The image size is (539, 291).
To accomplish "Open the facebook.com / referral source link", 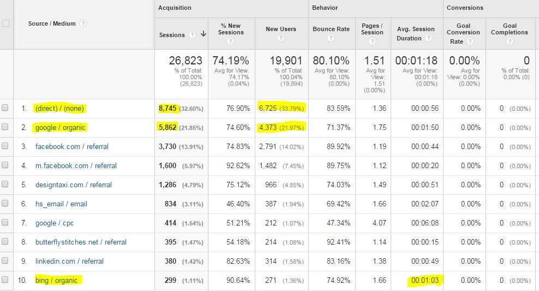I will [71, 146].
